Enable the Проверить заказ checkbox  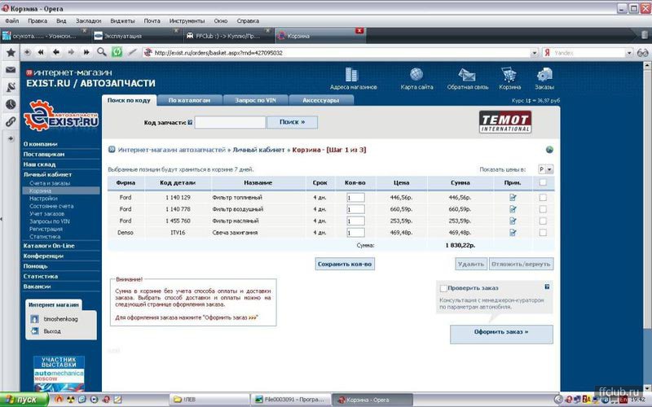click(443, 288)
